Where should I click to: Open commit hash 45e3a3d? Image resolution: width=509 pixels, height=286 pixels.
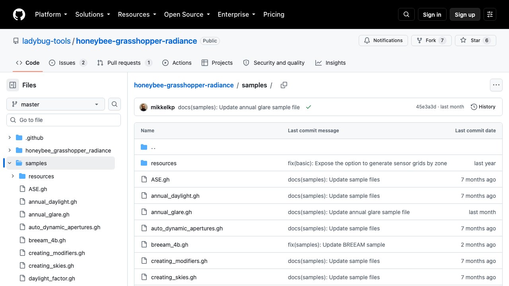(426, 107)
